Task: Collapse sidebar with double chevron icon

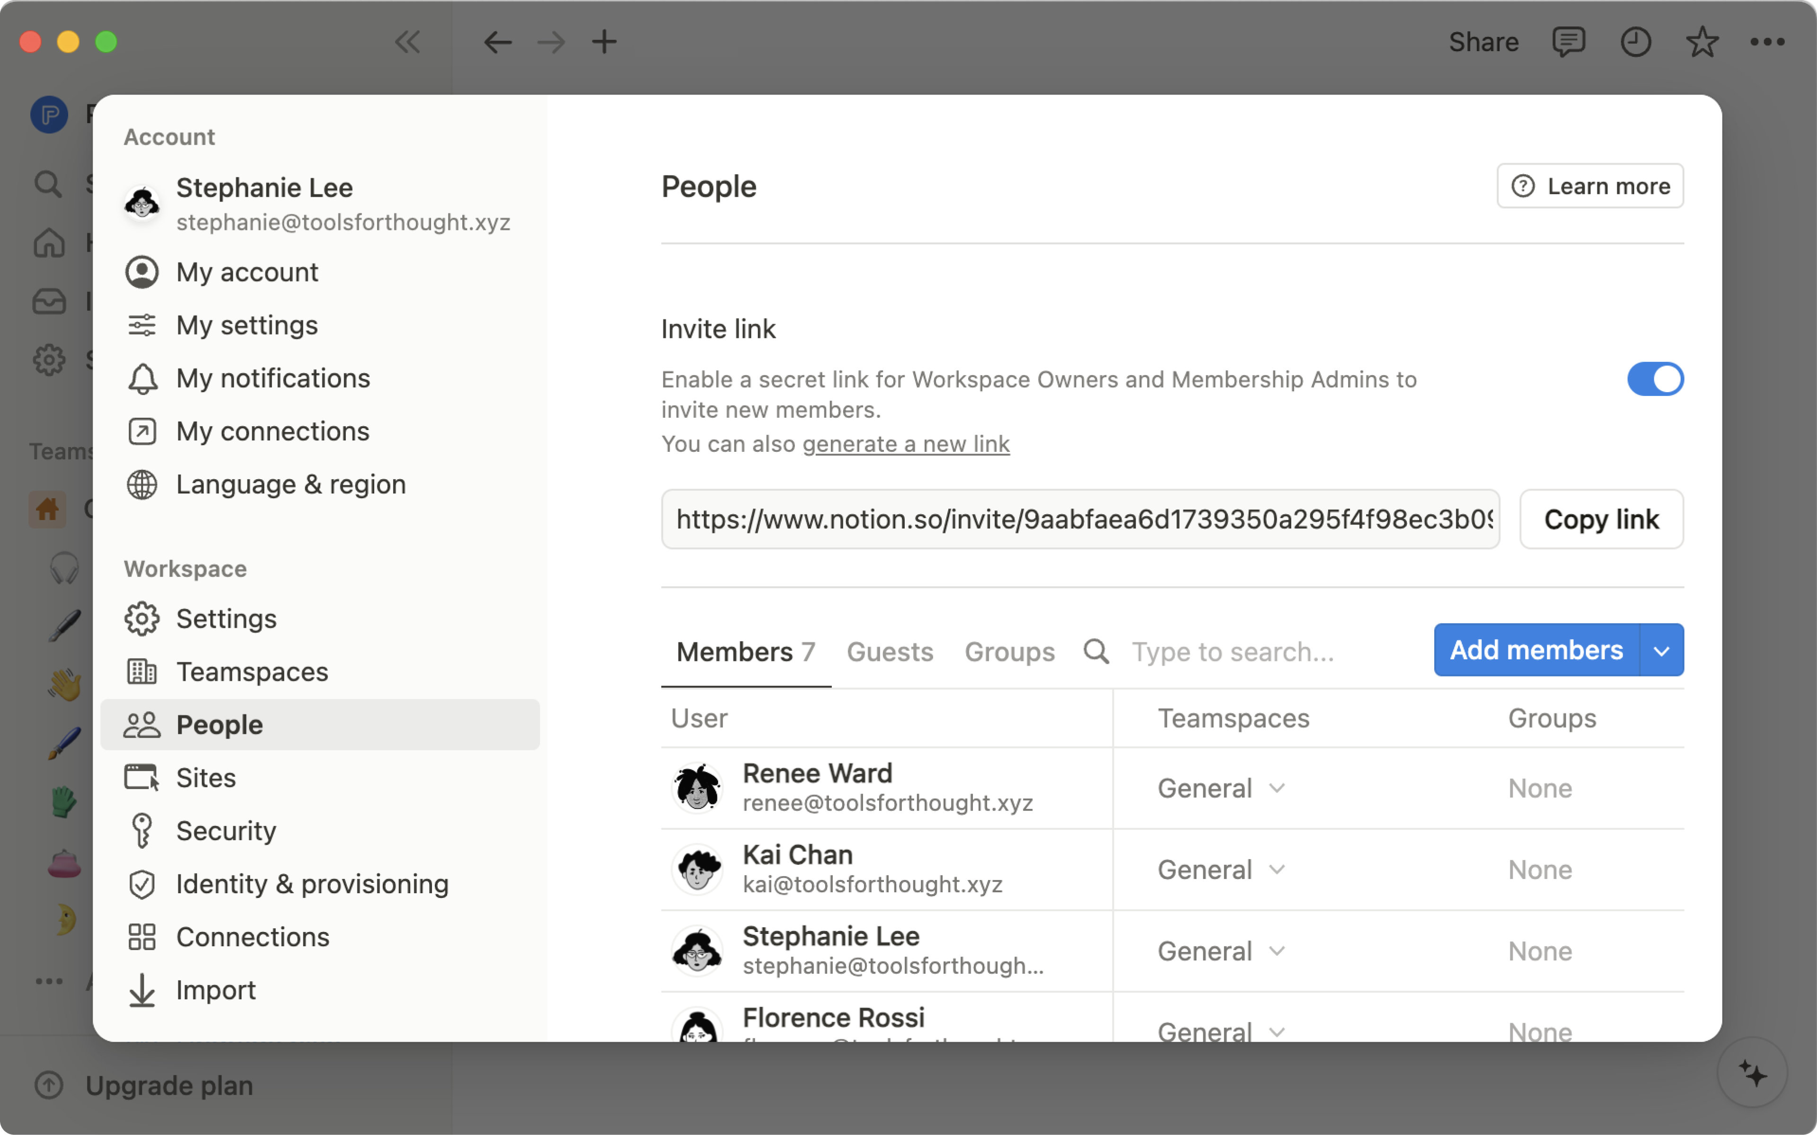Action: 407,42
